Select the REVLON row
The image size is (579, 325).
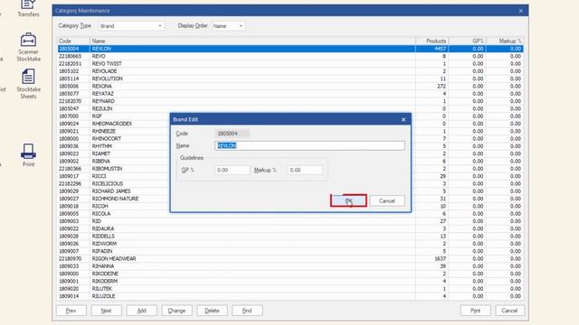[x=290, y=49]
